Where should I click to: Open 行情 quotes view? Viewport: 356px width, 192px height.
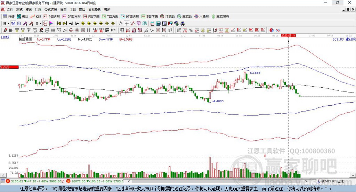tap(8, 17)
